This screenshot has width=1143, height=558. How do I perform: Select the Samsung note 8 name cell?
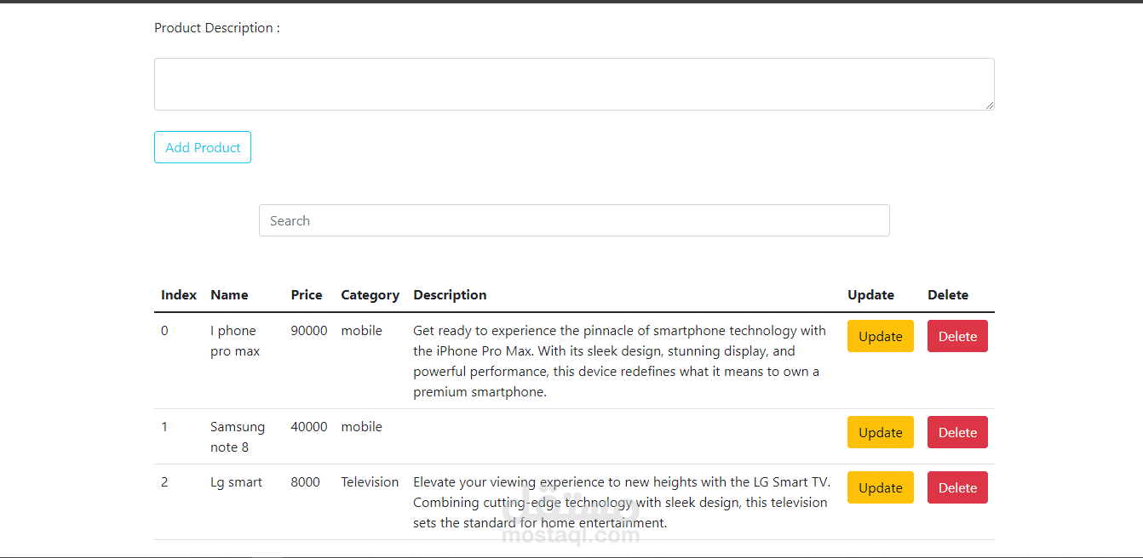tap(237, 436)
